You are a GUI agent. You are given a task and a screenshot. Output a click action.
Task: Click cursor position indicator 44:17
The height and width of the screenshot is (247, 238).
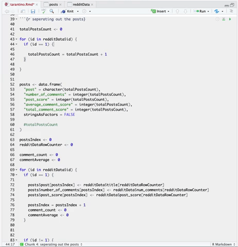(x=10, y=244)
